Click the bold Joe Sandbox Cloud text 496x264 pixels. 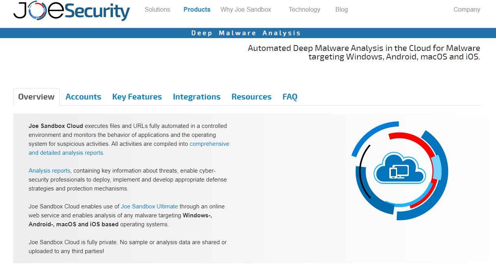coord(56,126)
